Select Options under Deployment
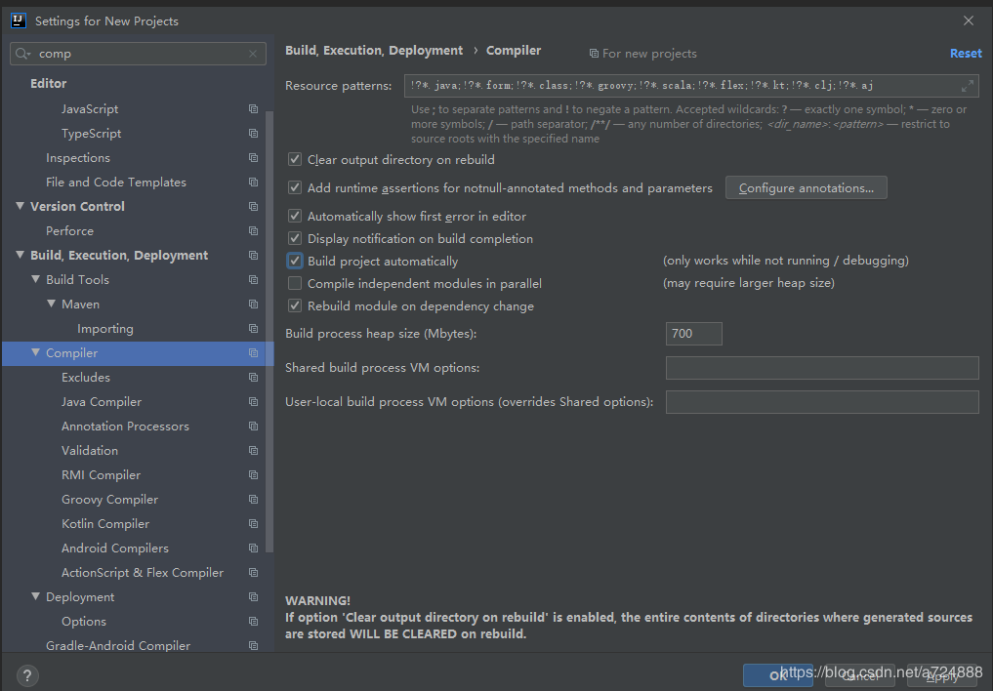993x691 pixels. click(x=84, y=622)
